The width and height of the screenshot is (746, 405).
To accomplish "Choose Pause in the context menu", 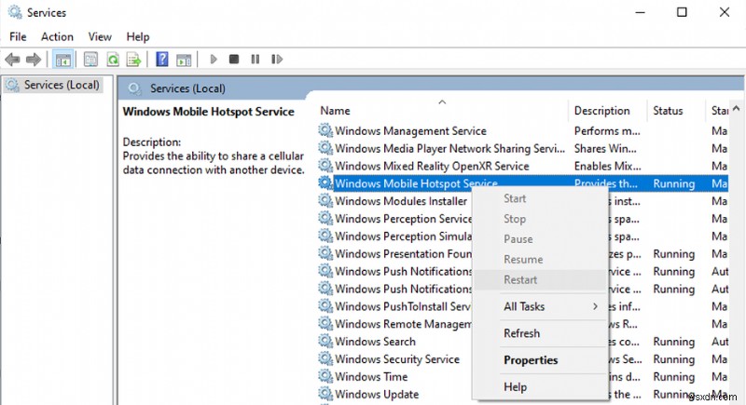I will (x=541, y=239).
